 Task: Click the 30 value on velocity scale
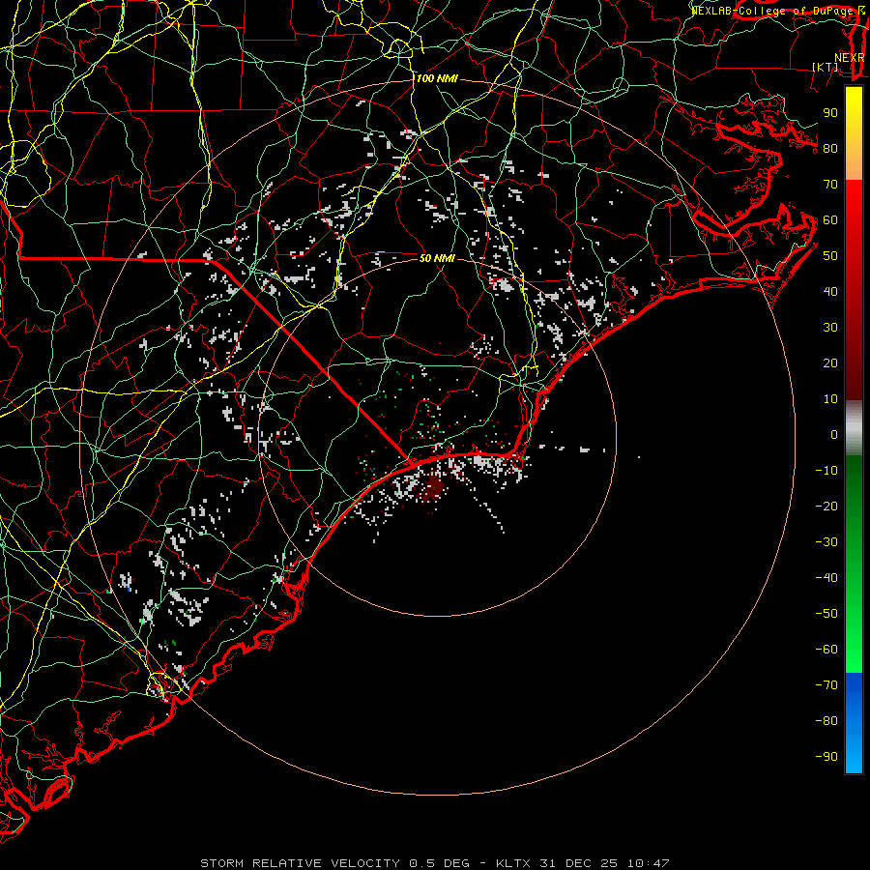830,328
